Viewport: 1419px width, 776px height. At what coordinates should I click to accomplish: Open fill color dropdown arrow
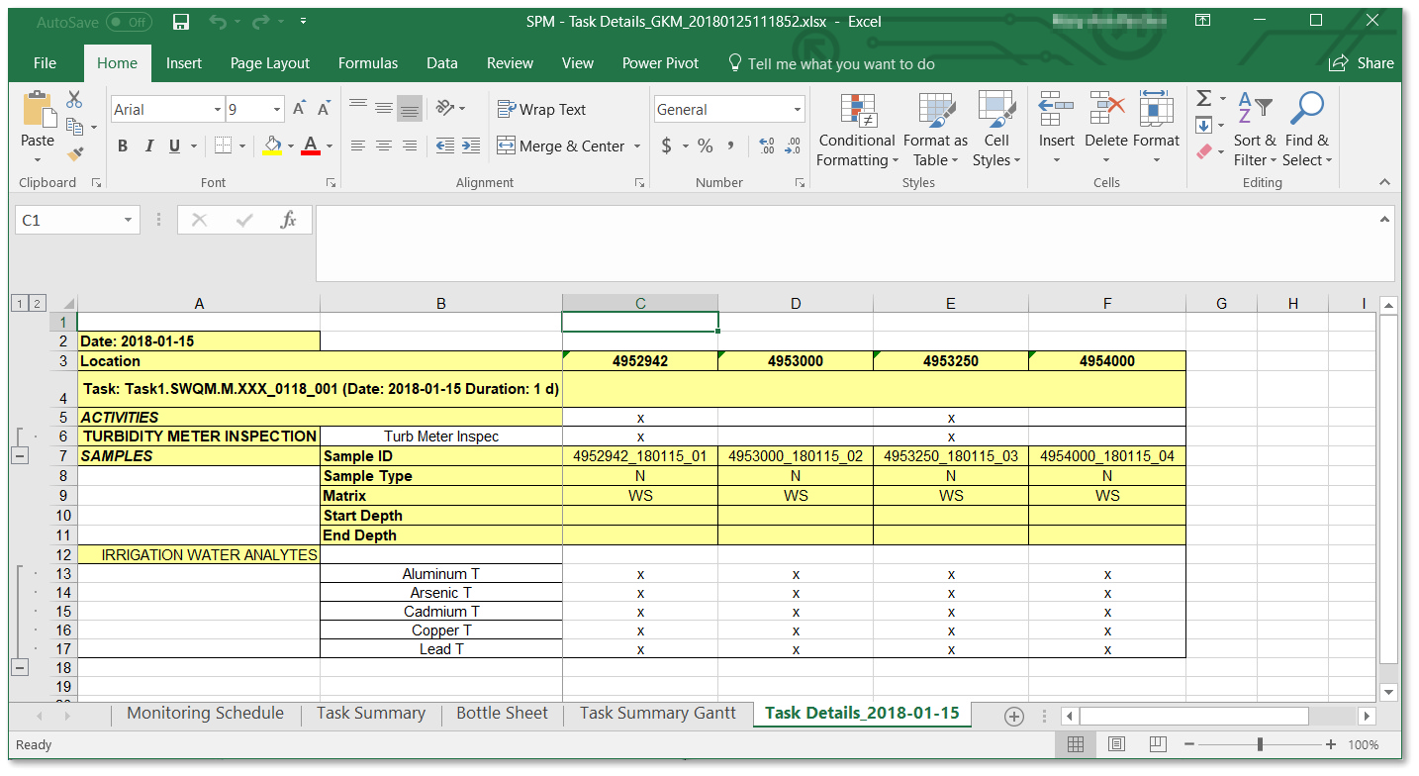(x=291, y=146)
